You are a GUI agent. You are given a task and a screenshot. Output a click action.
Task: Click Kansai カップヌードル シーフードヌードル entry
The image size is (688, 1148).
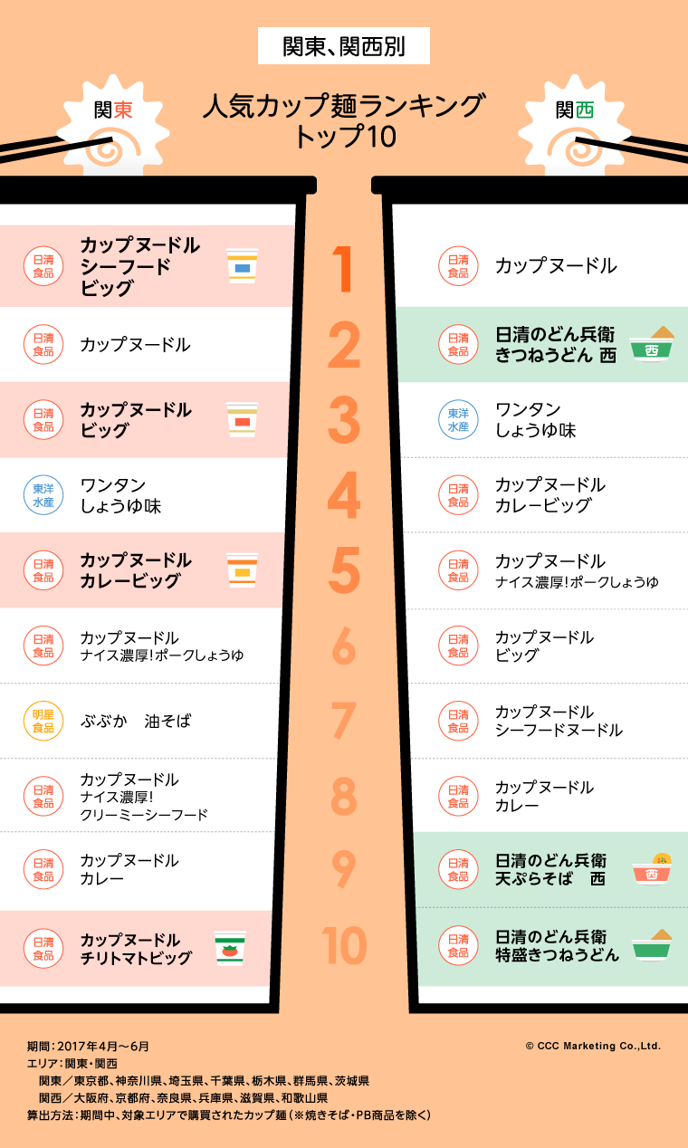tap(559, 721)
